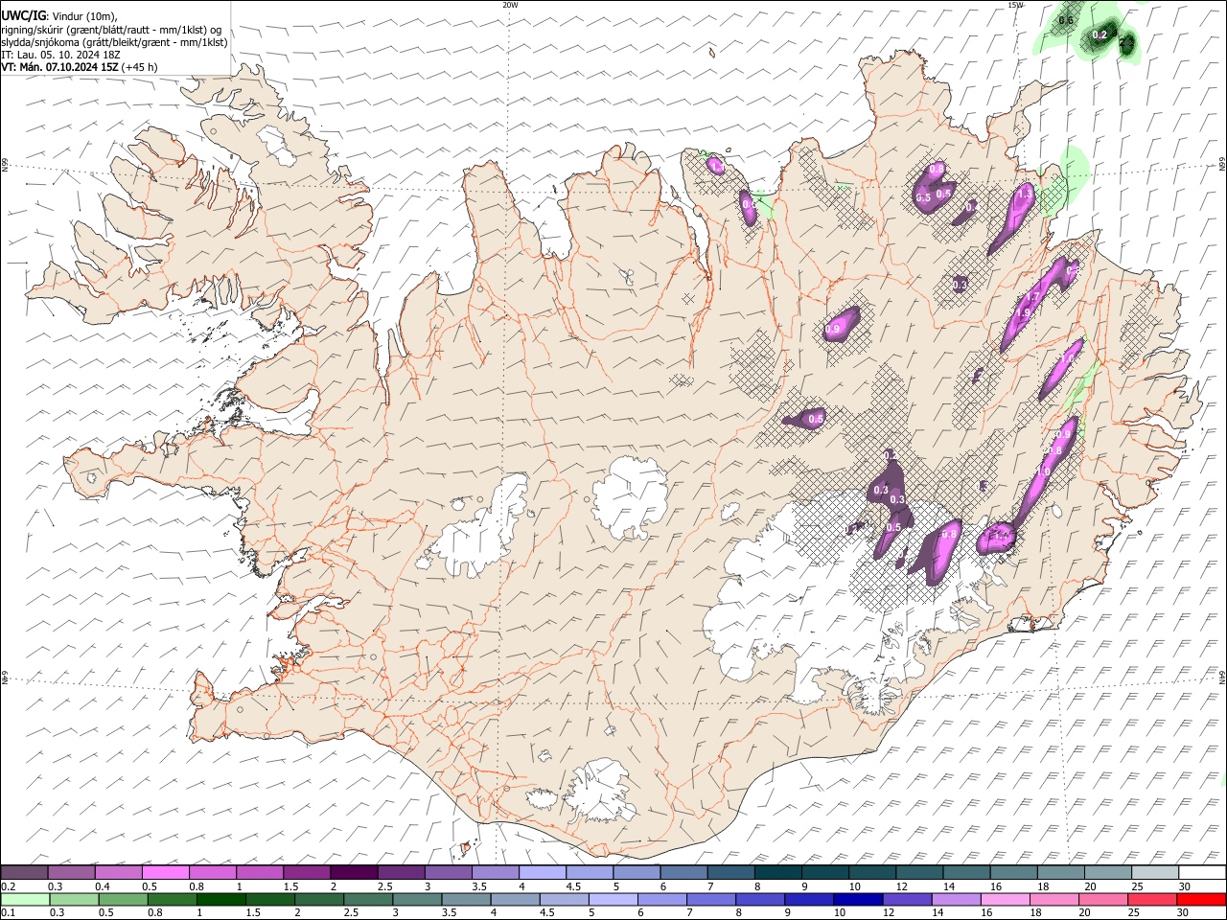
Task: Choose the lavender snow swatch between 4 and 4.5
Action: click(542, 872)
